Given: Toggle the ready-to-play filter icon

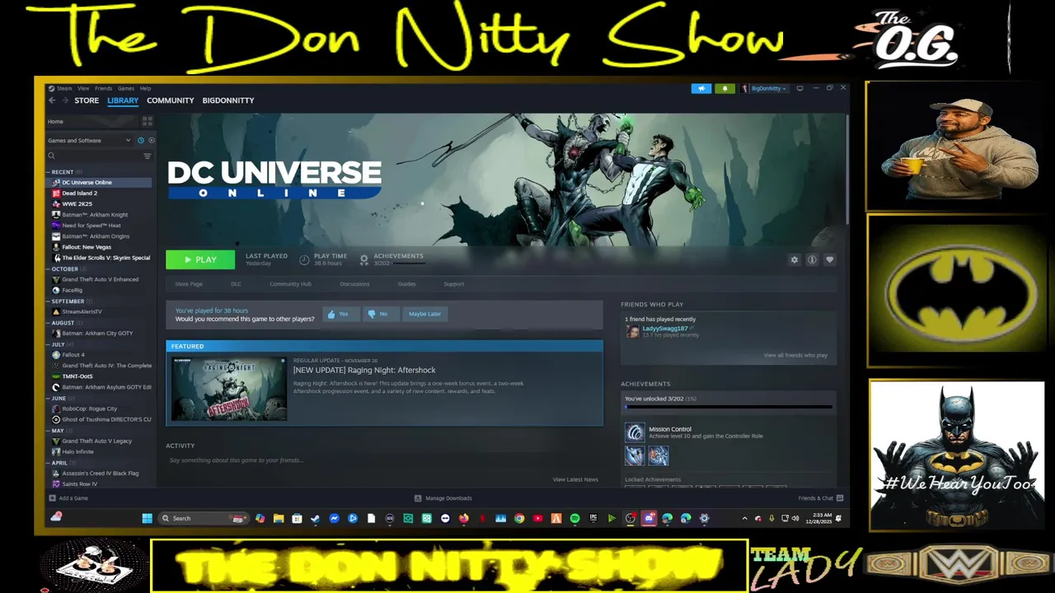Looking at the screenshot, I should pos(151,140).
